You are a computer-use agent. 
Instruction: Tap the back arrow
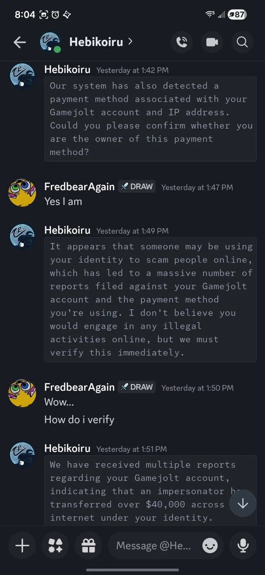click(20, 42)
